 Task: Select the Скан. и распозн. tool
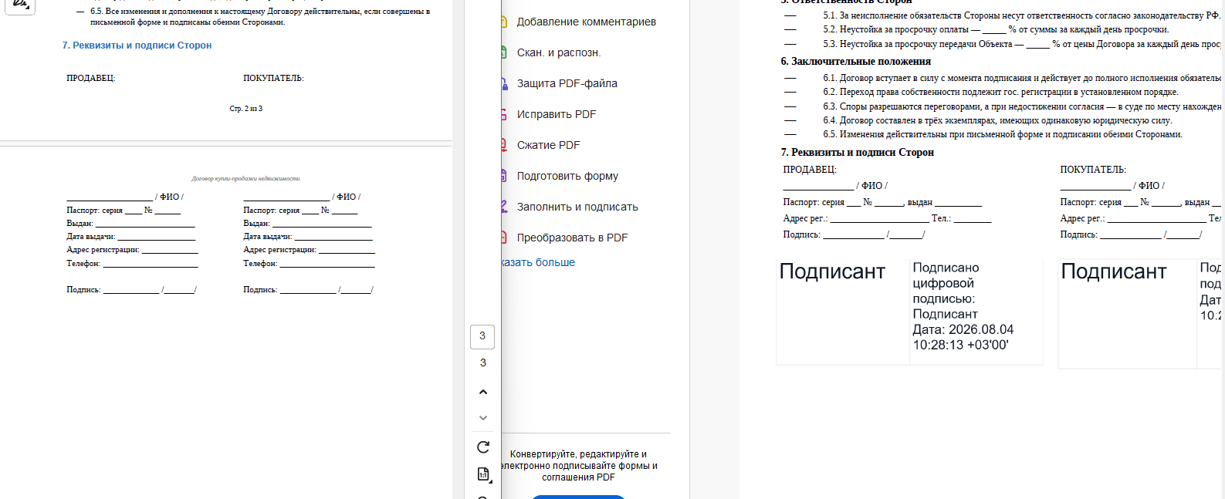[x=558, y=52]
